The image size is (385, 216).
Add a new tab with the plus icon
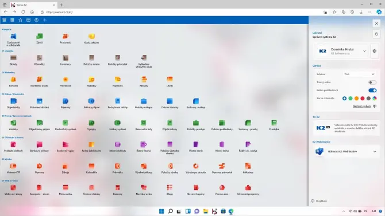[x=45, y=20]
